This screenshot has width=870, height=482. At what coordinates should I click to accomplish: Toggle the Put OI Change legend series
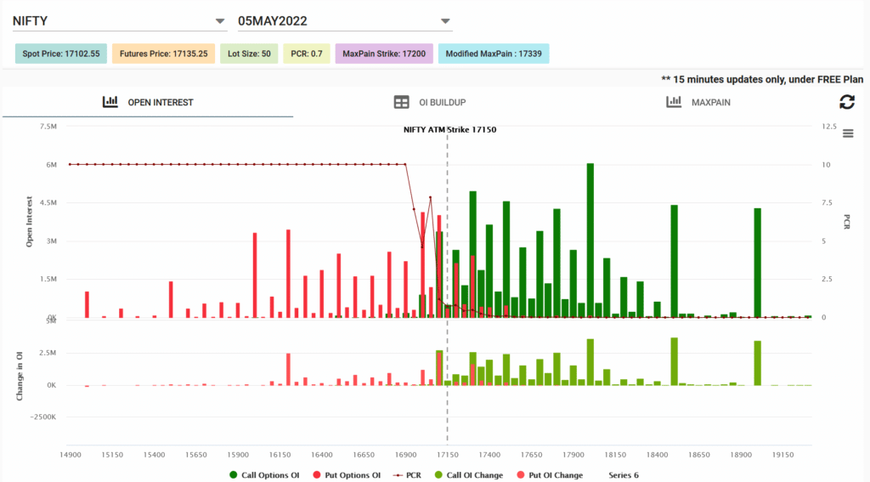550,475
